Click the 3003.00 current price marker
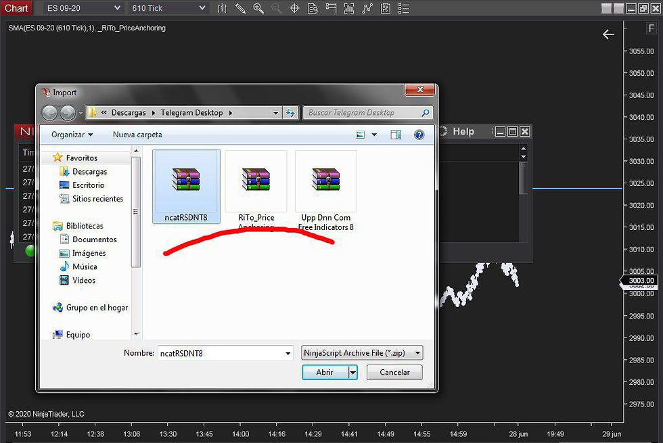The height and width of the screenshot is (443, 663). tap(641, 281)
